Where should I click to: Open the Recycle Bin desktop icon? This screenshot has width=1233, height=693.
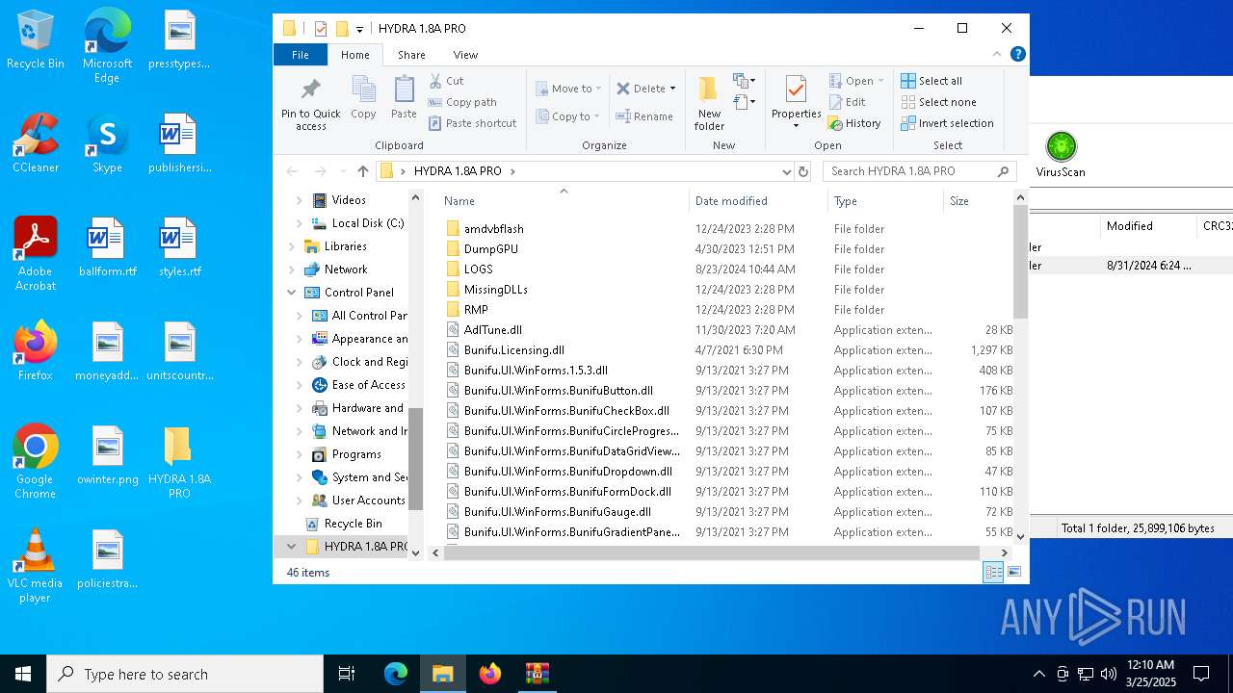click(36, 39)
